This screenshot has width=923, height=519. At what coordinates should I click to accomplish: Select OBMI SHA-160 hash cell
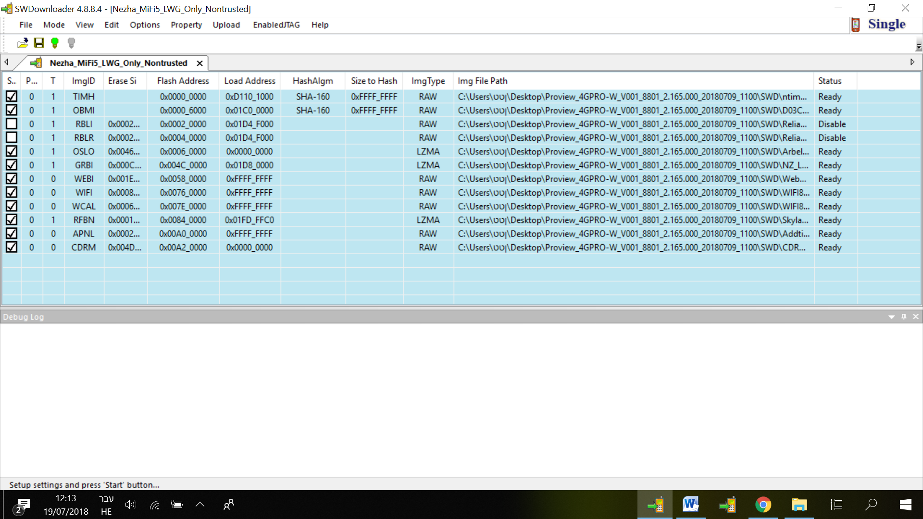coord(313,111)
